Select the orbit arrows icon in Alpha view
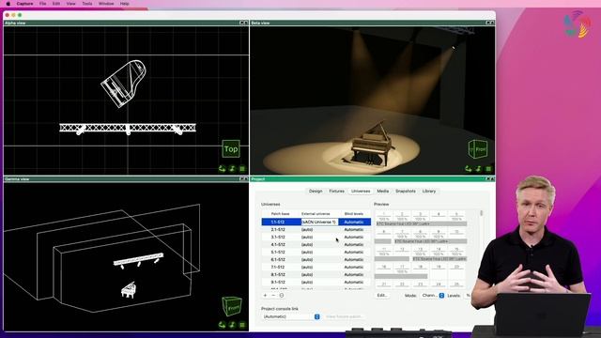The width and height of the screenshot is (601, 338). 222,169
